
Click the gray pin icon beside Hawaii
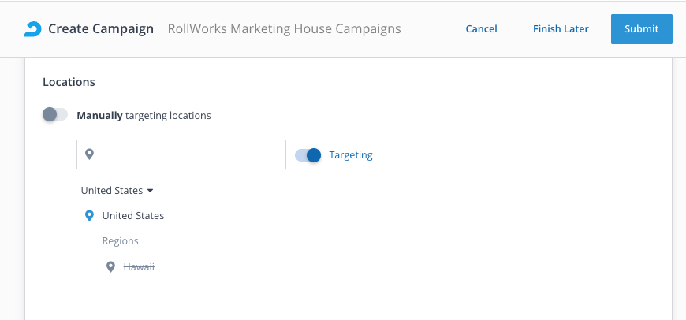pos(111,267)
